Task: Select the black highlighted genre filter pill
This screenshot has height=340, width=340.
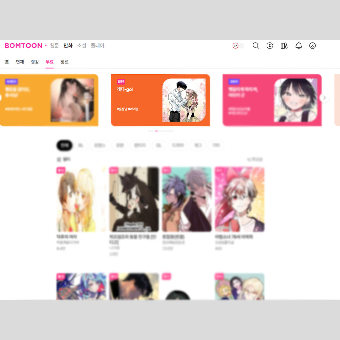Action: tap(65, 145)
